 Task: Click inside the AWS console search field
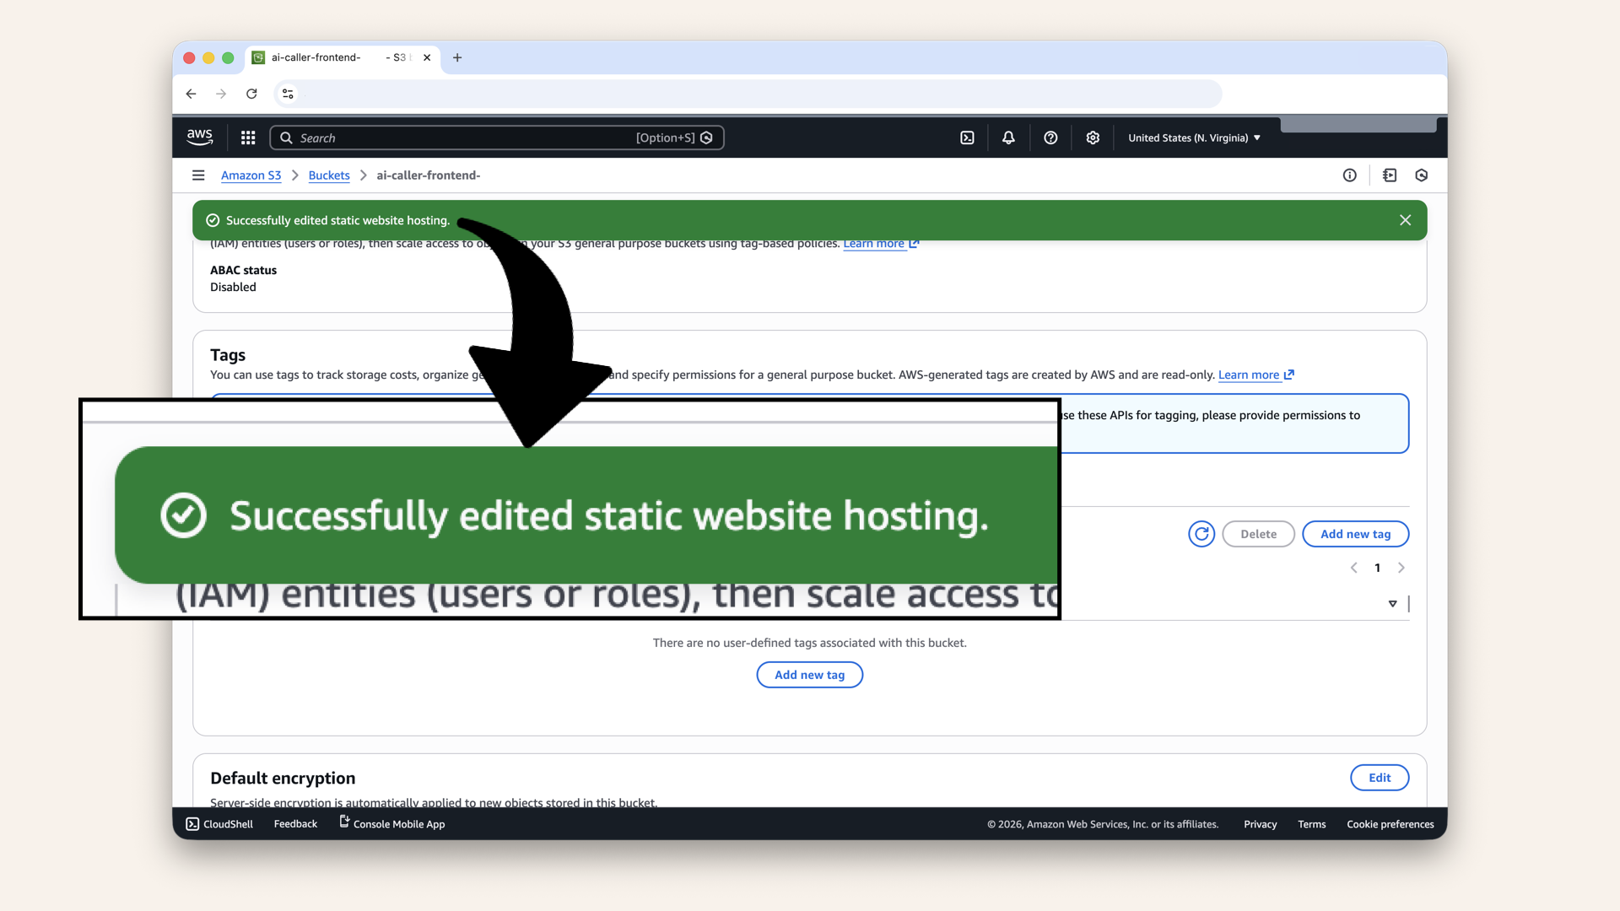coord(498,137)
